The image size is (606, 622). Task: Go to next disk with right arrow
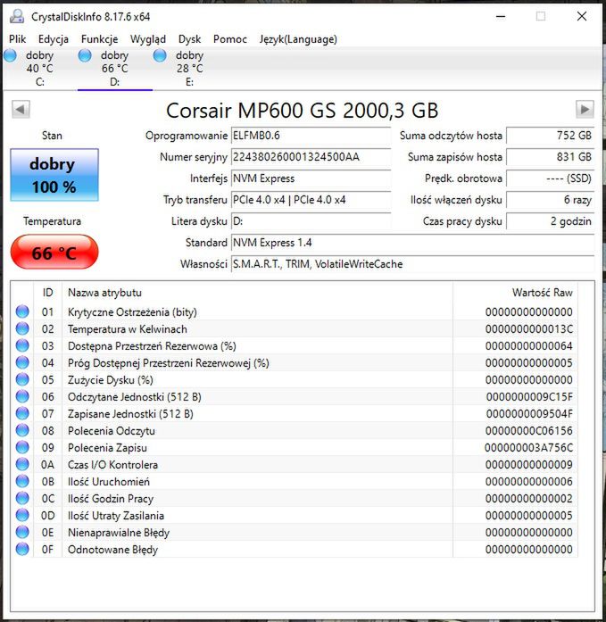click(x=585, y=109)
